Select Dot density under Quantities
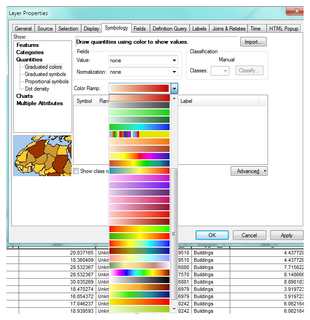The width and height of the screenshot is (310, 320). point(37,89)
